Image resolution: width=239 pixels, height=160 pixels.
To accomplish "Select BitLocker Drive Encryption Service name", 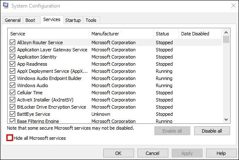I will [52, 107].
